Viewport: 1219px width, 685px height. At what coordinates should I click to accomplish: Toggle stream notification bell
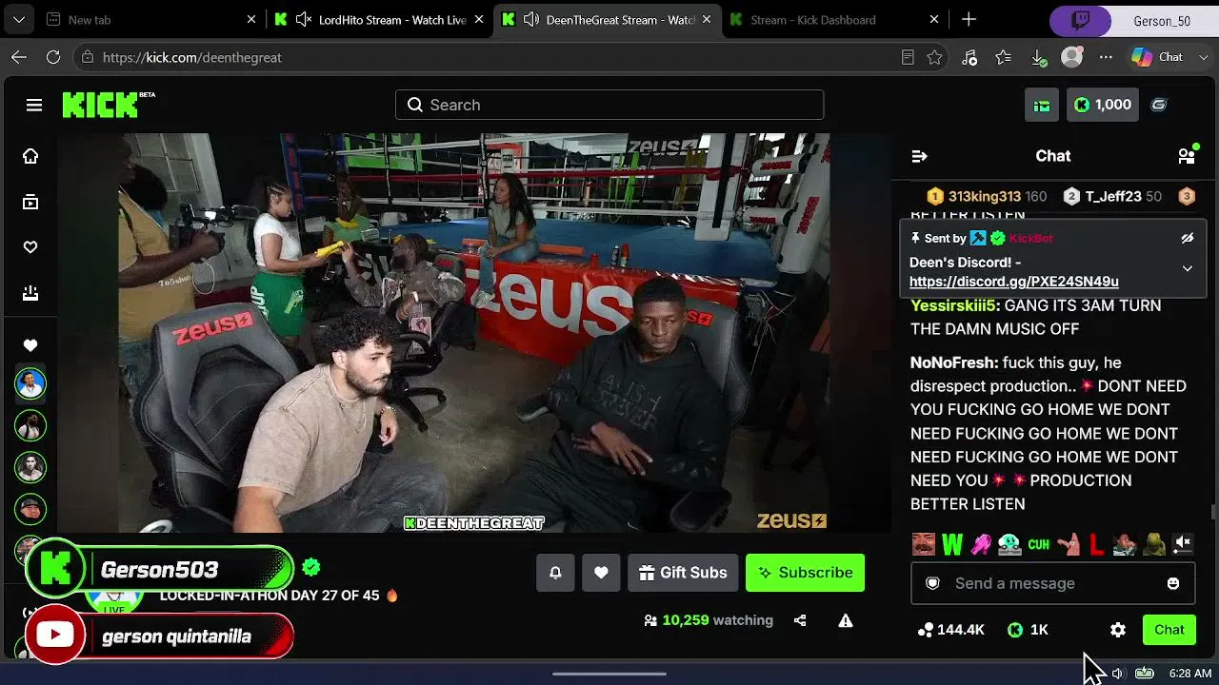(555, 573)
